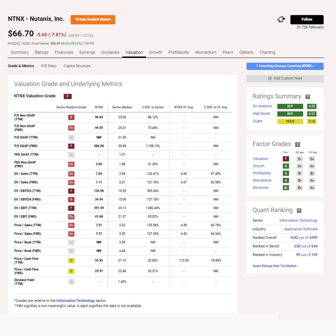
Task: Open the Options tab
Action: (x=246, y=53)
